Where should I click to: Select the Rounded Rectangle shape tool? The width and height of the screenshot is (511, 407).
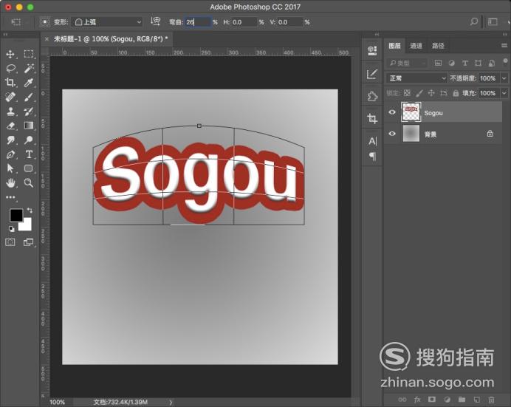pyautogui.click(x=29, y=168)
